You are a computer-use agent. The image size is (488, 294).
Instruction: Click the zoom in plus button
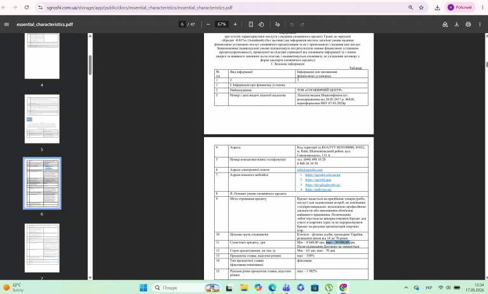tap(235, 24)
